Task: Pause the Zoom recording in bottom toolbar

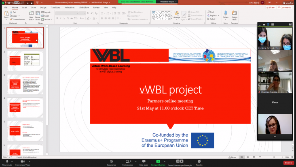Action: pos(178,161)
